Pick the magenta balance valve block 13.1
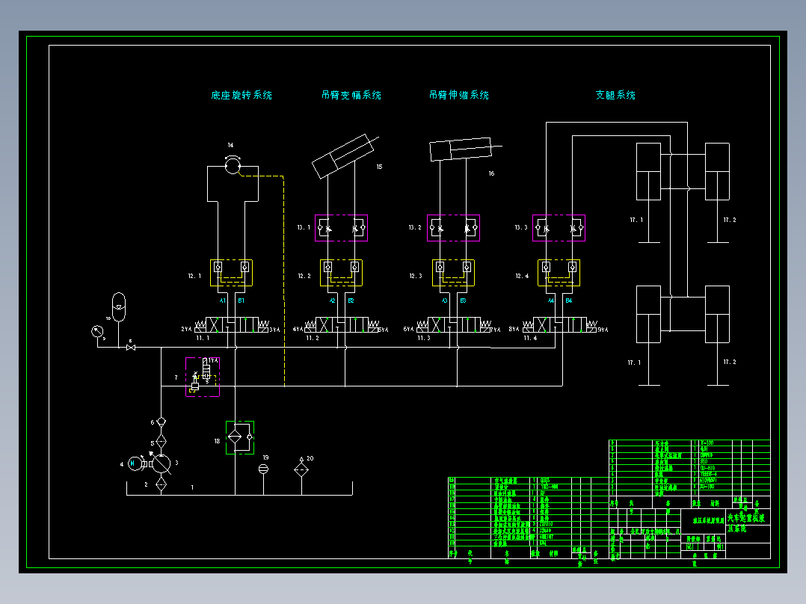 pos(341,228)
